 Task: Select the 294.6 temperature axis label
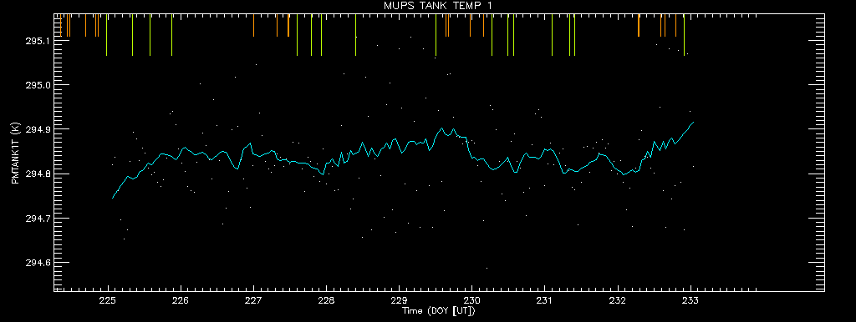(x=37, y=263)
